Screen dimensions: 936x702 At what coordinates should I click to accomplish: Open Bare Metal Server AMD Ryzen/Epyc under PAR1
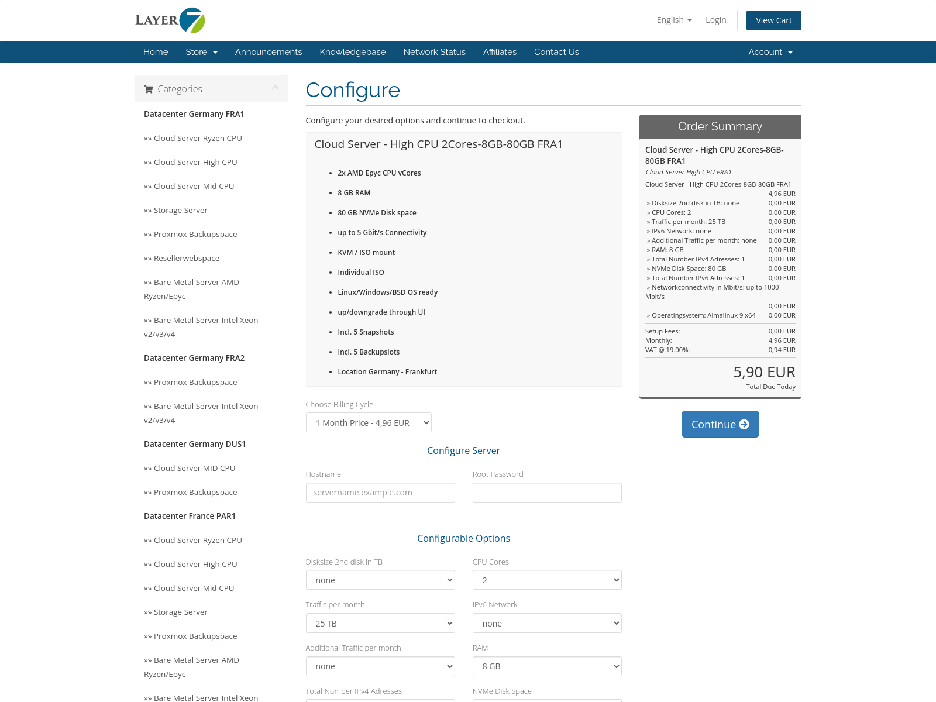(x=211, y=667)
